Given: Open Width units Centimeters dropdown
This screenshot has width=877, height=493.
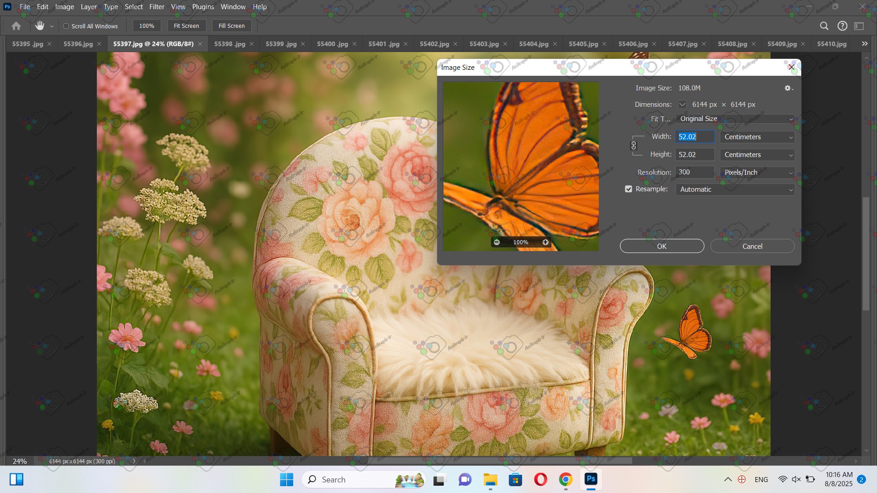Looking at the screenshot, I should click(757, 137).
